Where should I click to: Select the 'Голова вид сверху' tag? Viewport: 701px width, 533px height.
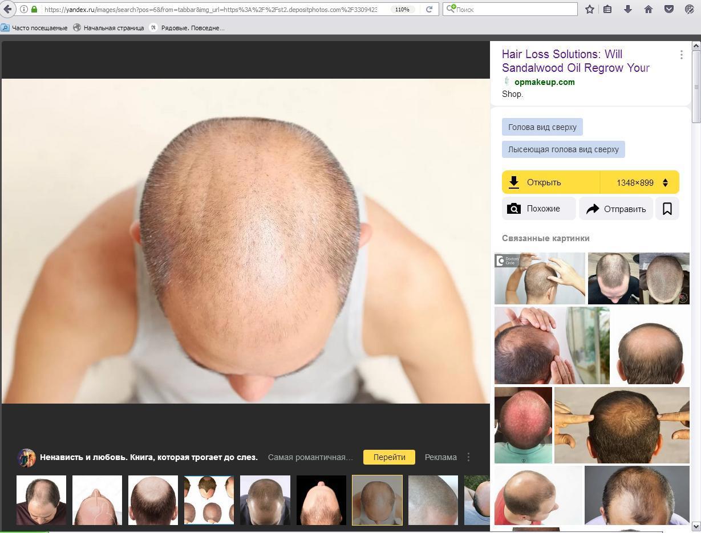coord(542,127)
